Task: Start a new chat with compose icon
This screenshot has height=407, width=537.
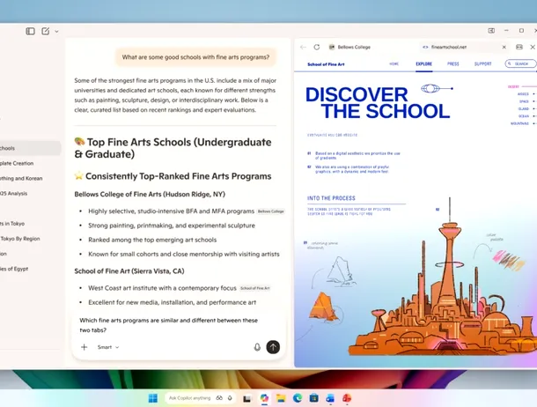Action: [46, 31]
